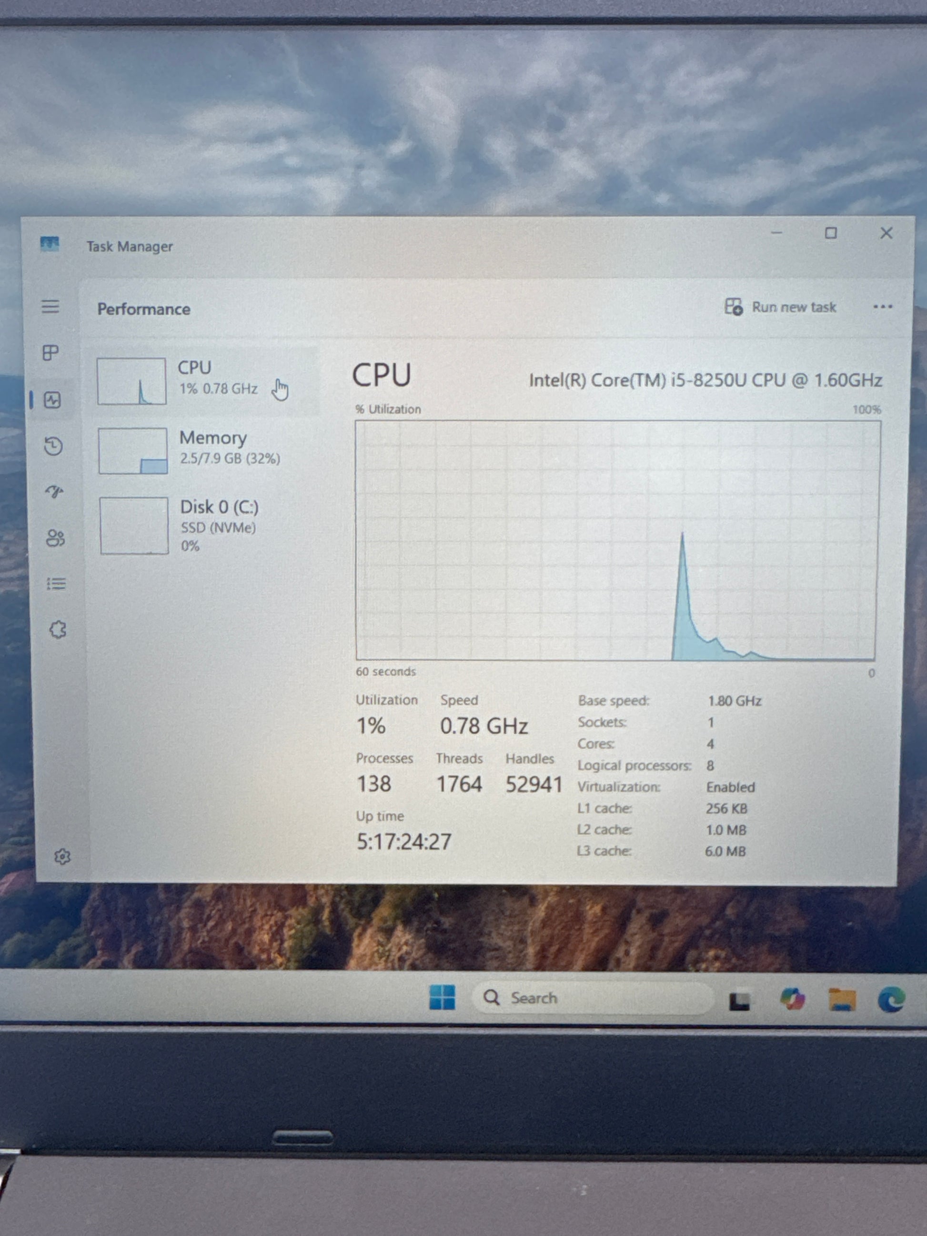Click the taskbar Search box
This screenshot has height=1236, width=927.
592,998
